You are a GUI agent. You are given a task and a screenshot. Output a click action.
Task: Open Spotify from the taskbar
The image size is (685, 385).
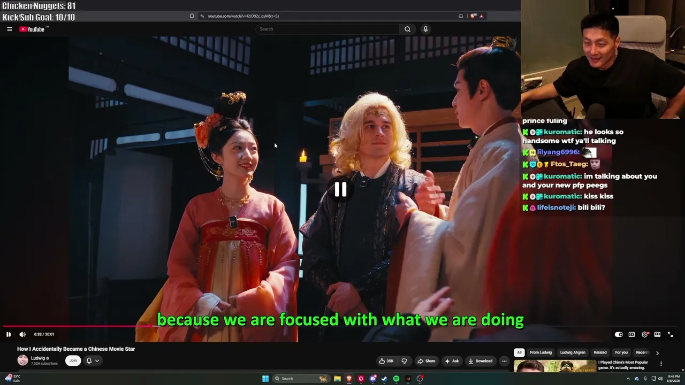[396, 379]
